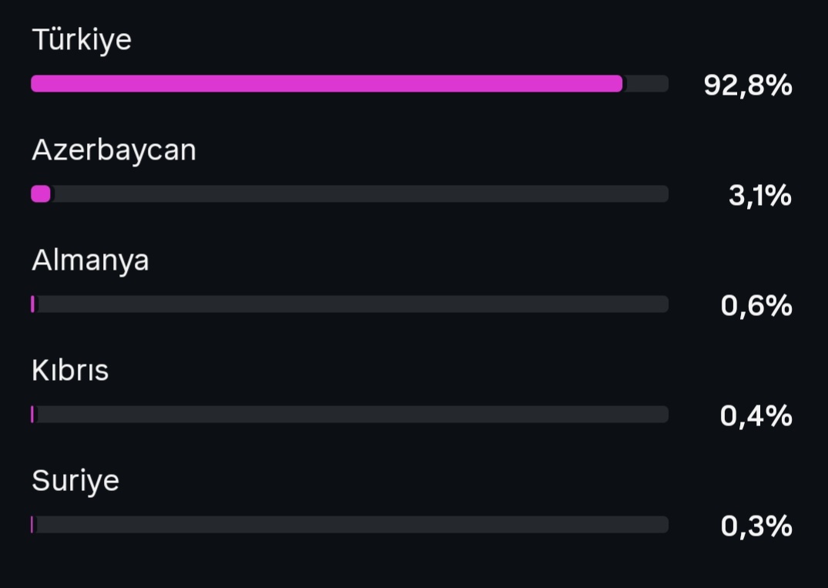Click the 3,1% percentage value
828x588 pixels.
point(760,196)
